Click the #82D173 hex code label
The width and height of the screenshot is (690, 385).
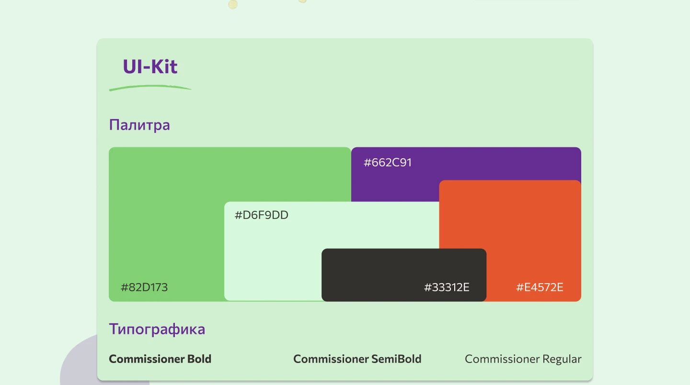tap(144, 287)
